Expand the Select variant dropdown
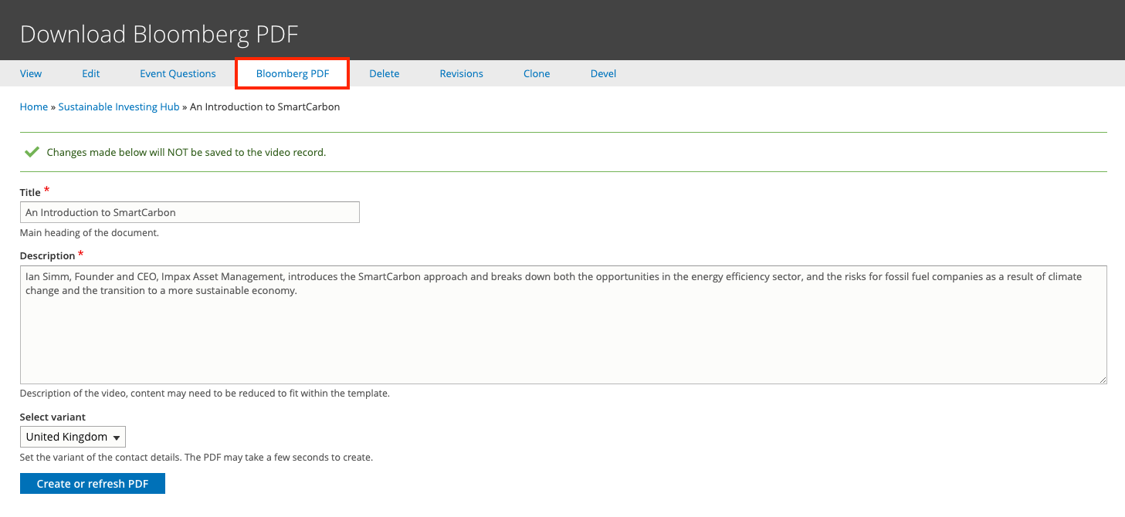 click(x=73, y=437)
